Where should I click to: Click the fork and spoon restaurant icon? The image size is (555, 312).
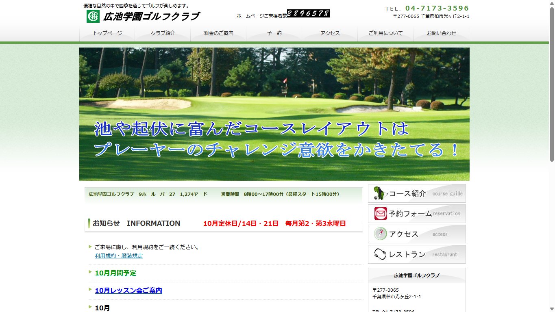[x=381, y=254]
